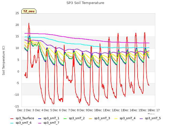Image resolution: width=171 pixels, height=128 pixels.
Task: Click the 20 y-axis tick label
Action: 17,25
